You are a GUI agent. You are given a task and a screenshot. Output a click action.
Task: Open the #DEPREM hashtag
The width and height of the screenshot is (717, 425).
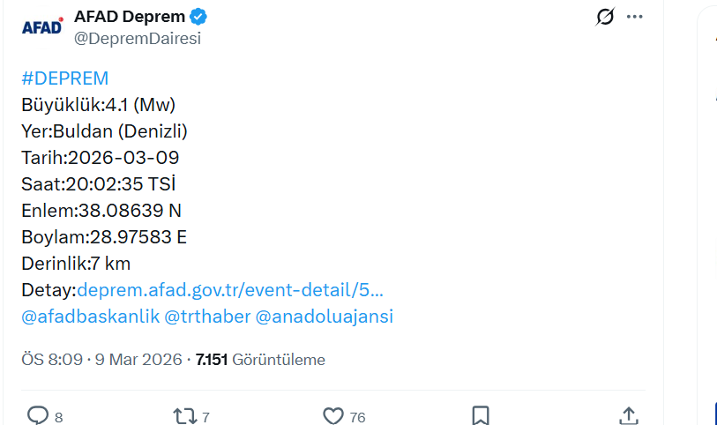pos(64,78)
